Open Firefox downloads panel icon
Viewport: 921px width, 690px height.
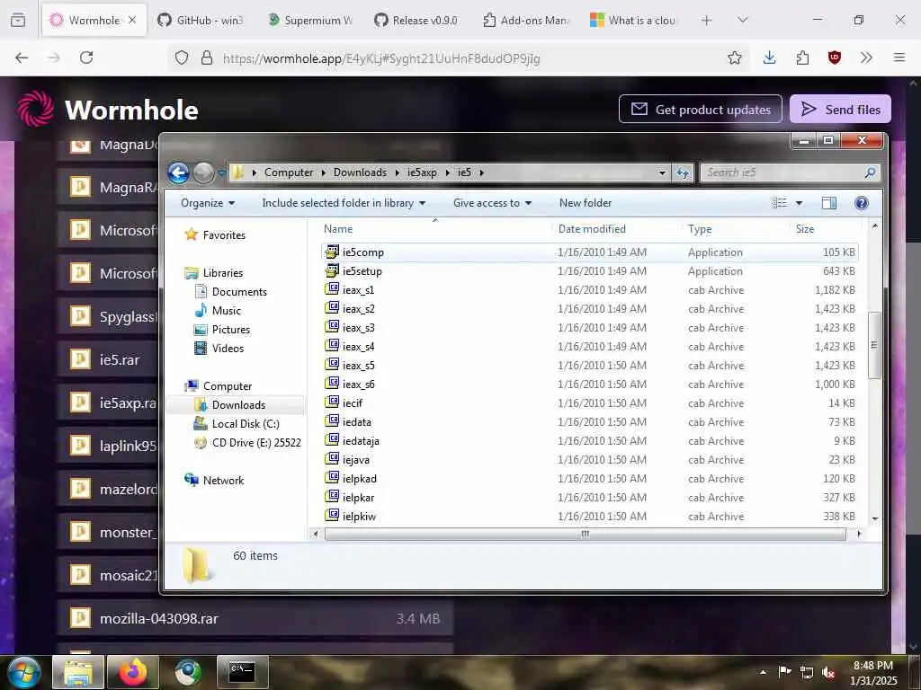(x=770, y=57)
